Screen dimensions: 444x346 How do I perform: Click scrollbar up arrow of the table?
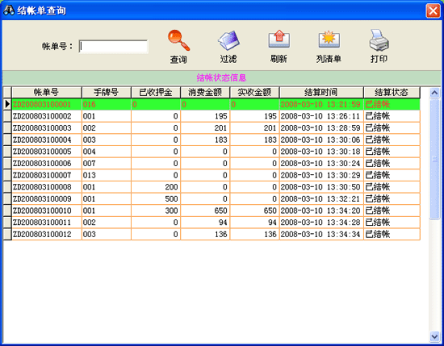point(434,93)
